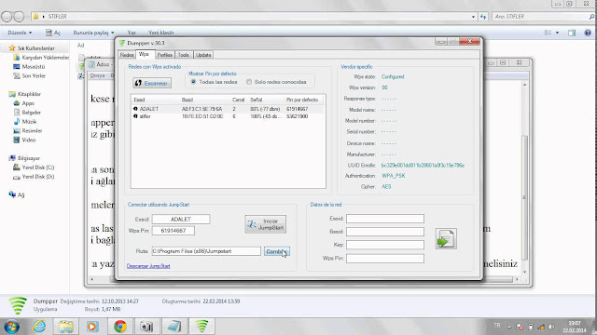Select the ADALET network row
Screen dimensions: 597x335
coord(228,109)
